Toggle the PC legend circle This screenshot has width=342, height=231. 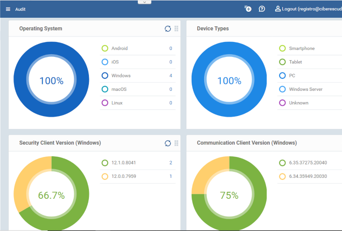click(282, 75)
